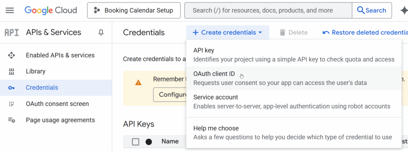Image resolution: width=408 pixels, height=151 pixels.
Task: Click the API Keys section heading
Action: point(138,124)
